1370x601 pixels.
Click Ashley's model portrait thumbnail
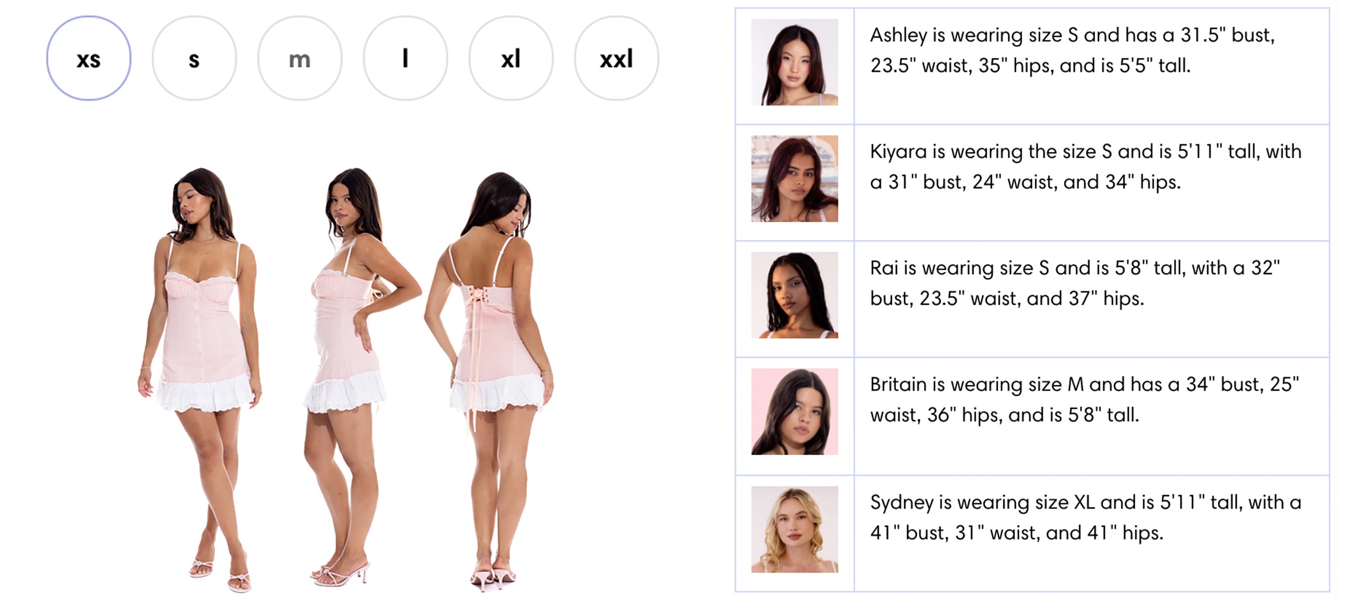795,62
